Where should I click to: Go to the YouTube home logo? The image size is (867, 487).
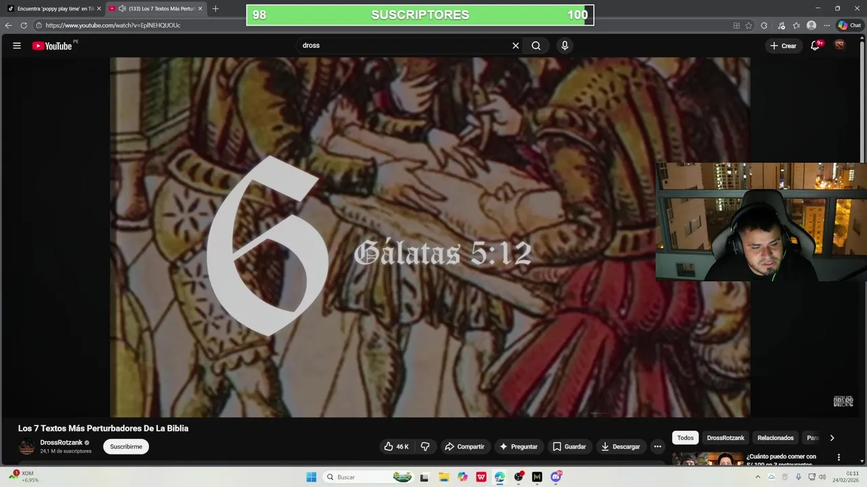(x=52, y=46)
